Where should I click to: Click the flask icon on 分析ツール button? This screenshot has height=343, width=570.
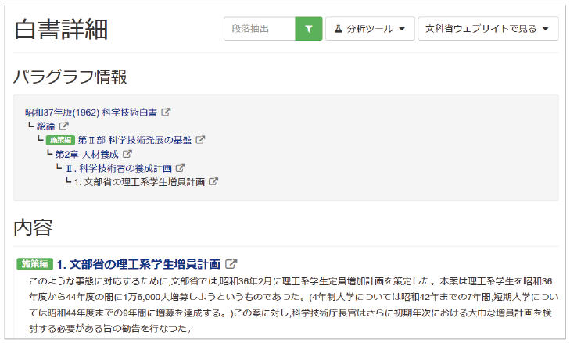point(338,29)
